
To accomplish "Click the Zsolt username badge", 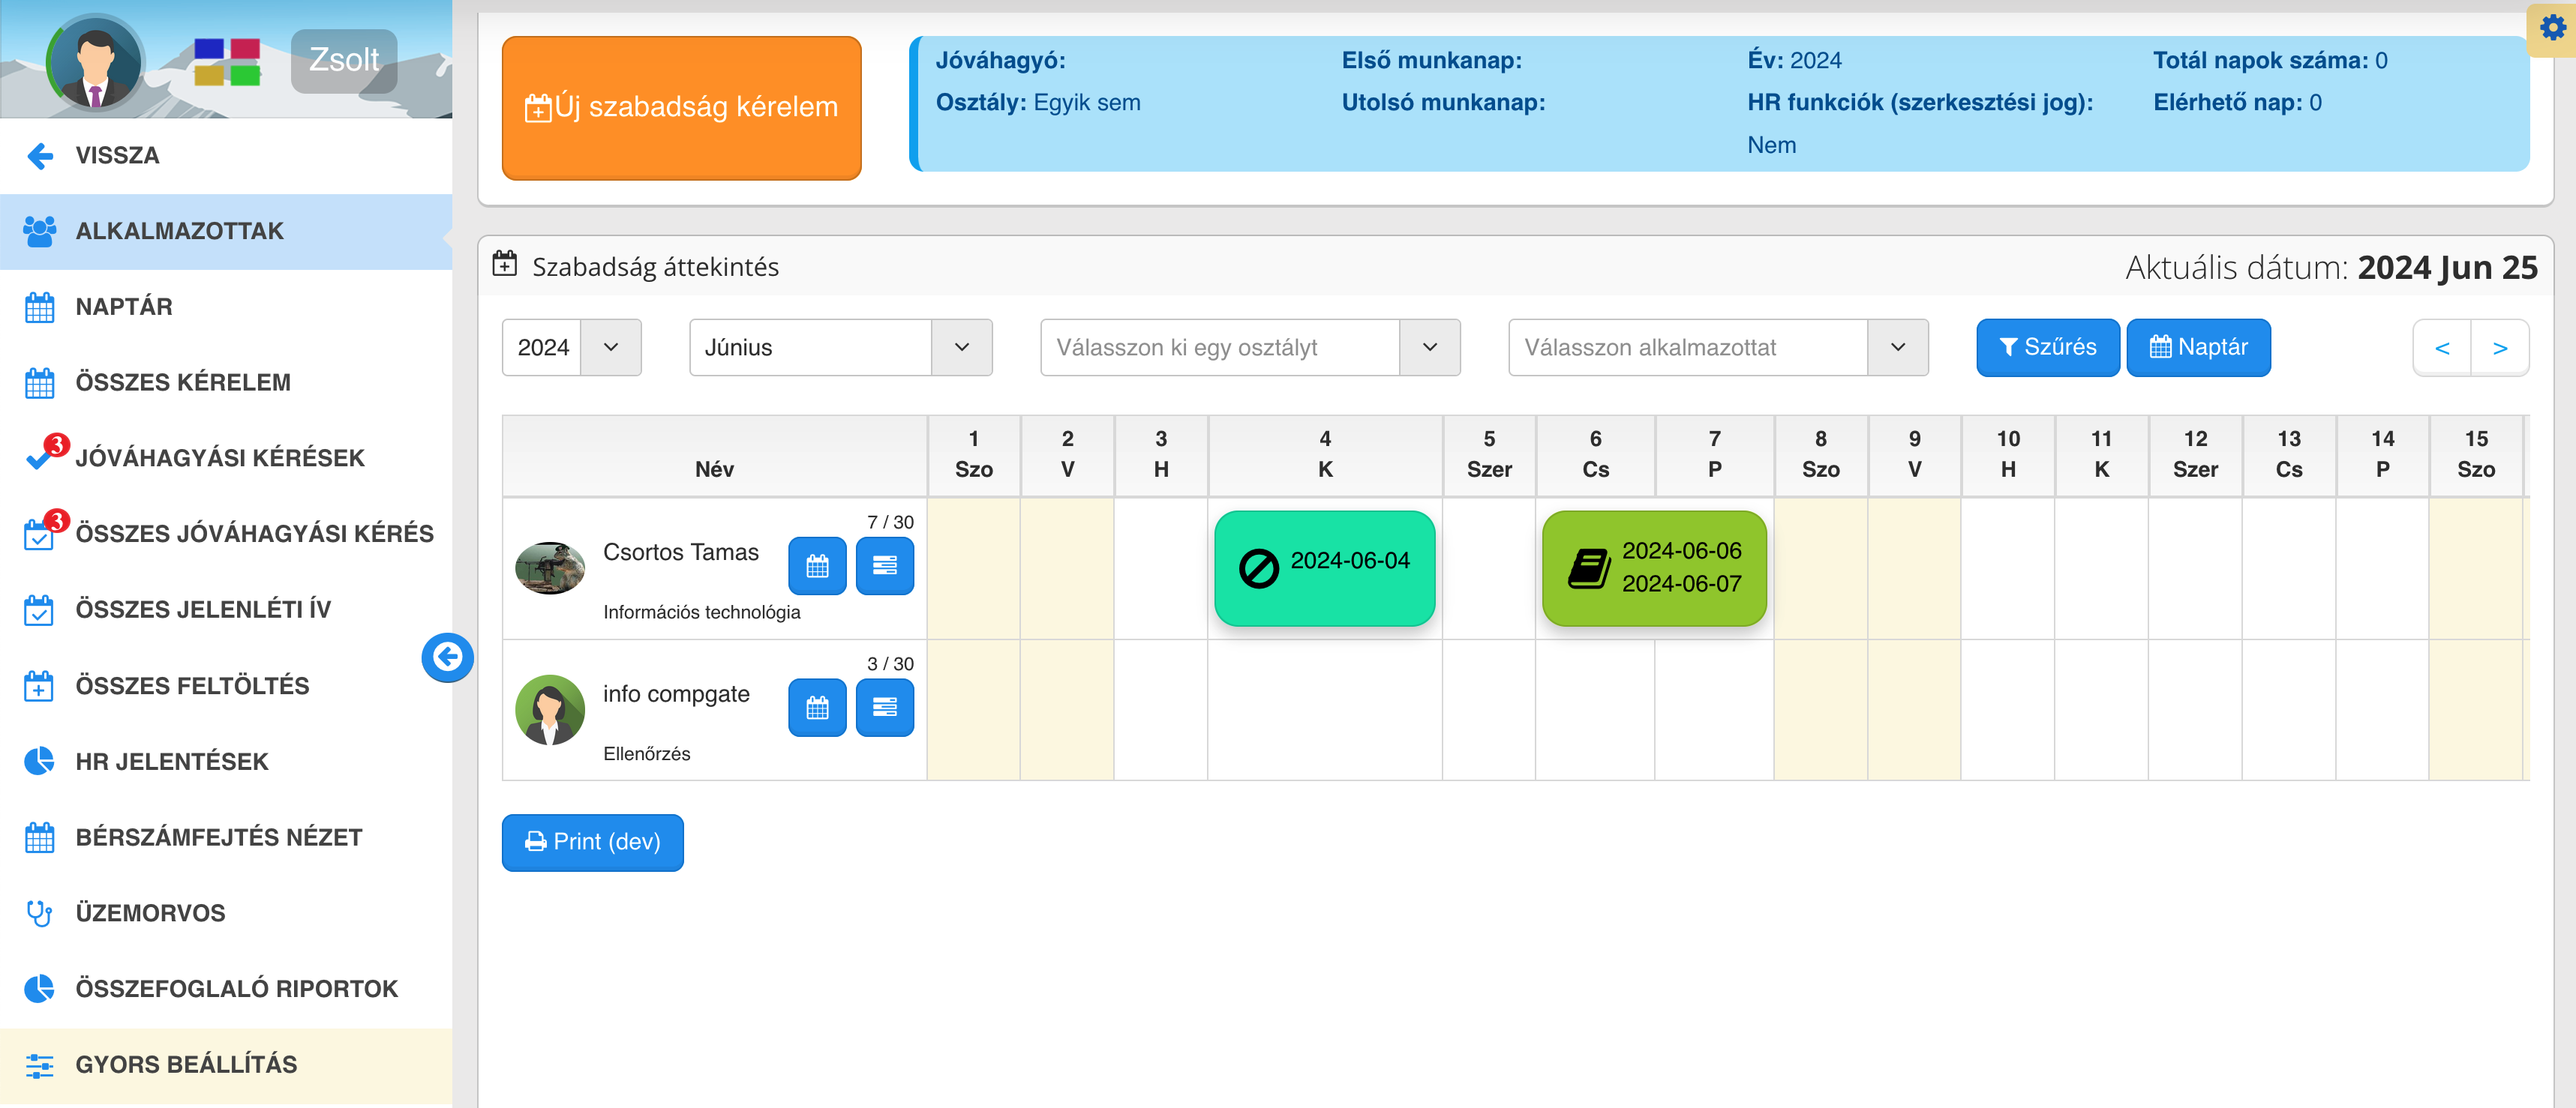I will [344, 60].
